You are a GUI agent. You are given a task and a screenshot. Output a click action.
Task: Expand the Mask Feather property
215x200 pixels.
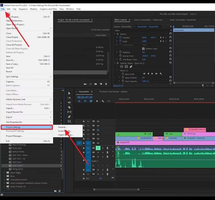click(x=119, y=77)
